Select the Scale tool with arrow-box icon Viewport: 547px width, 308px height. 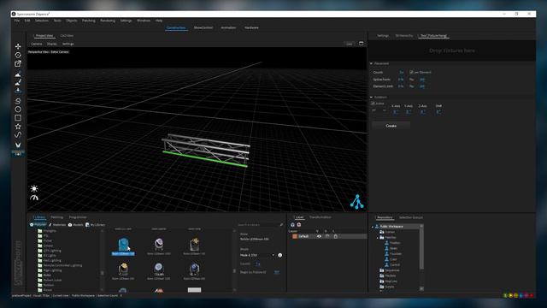[x=18, y=64]
